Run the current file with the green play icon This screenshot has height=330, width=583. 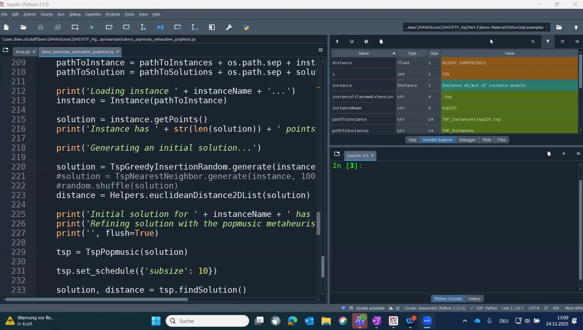coord(92,27)
